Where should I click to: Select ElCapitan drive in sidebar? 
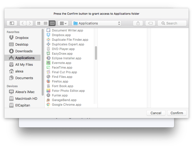pyautogui.click(x=23, y=105)
